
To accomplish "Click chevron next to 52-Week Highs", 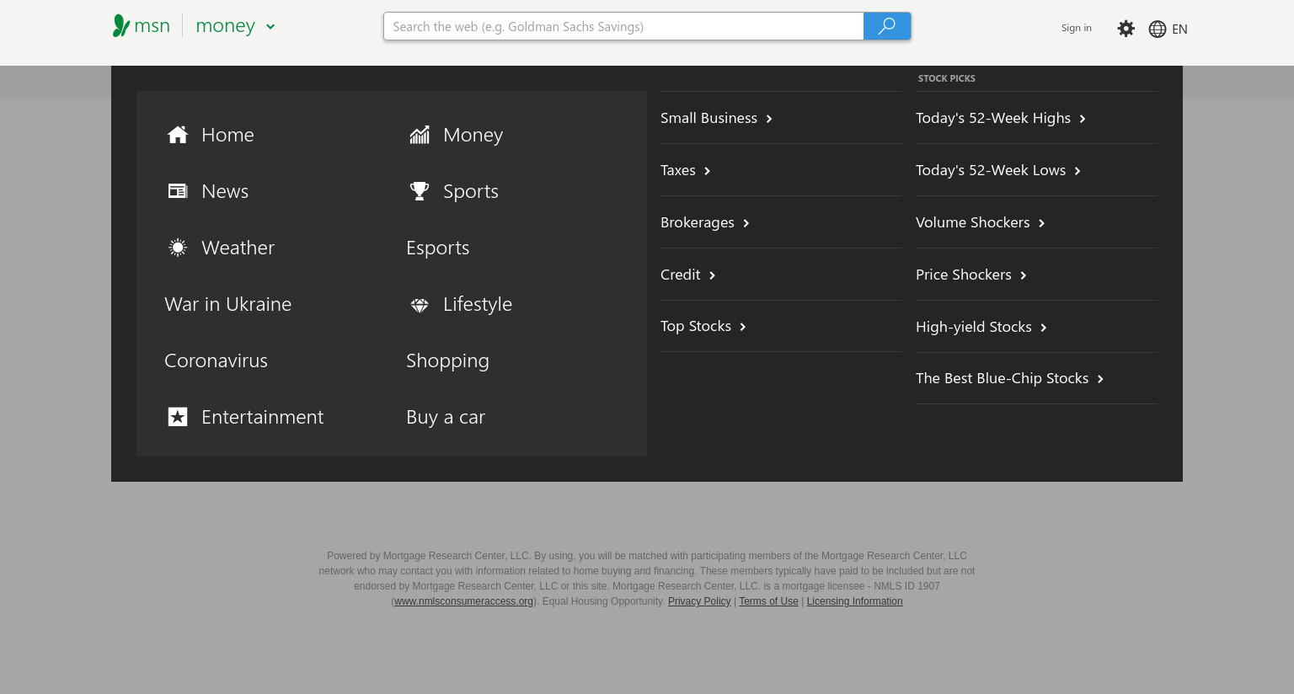I will coord(1083,119).
